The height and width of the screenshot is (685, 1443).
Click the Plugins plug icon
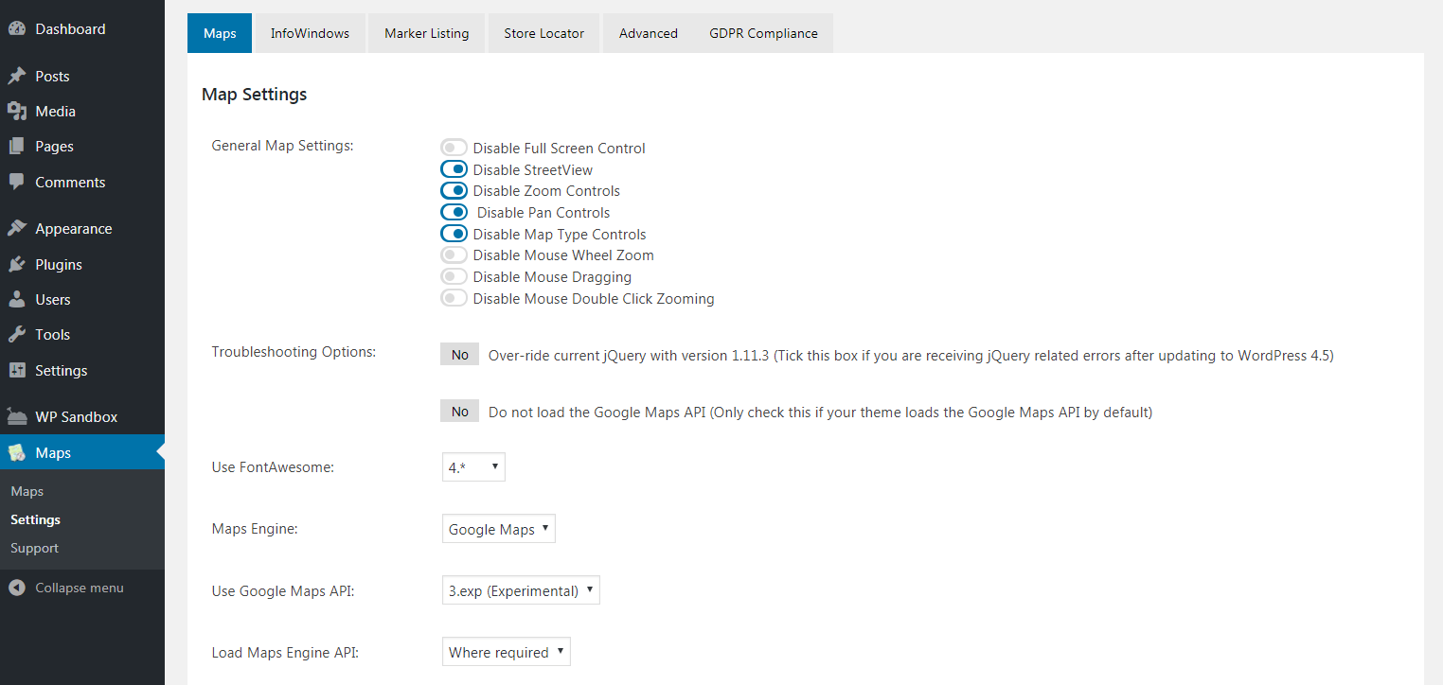pos(17,264)
